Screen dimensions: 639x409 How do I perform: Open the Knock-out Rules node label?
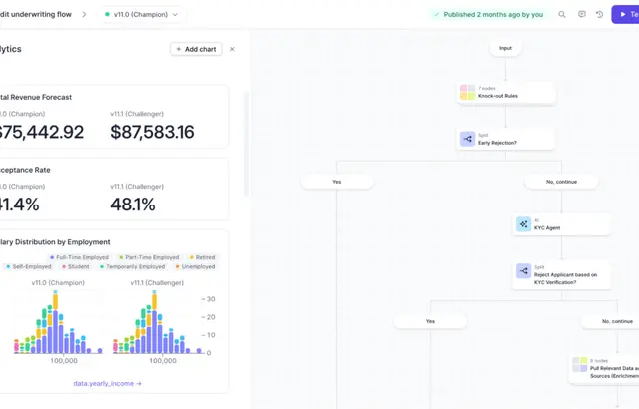(x=498, y=96)
